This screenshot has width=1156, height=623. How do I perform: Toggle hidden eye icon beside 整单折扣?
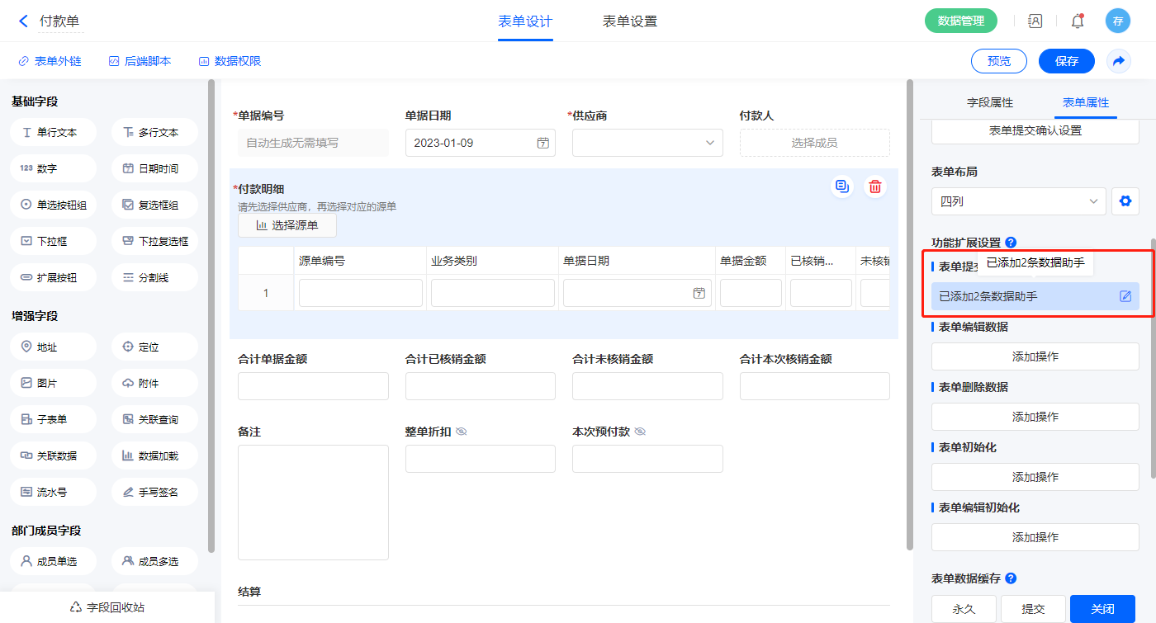pyautogui.click(x=462, y=432)
